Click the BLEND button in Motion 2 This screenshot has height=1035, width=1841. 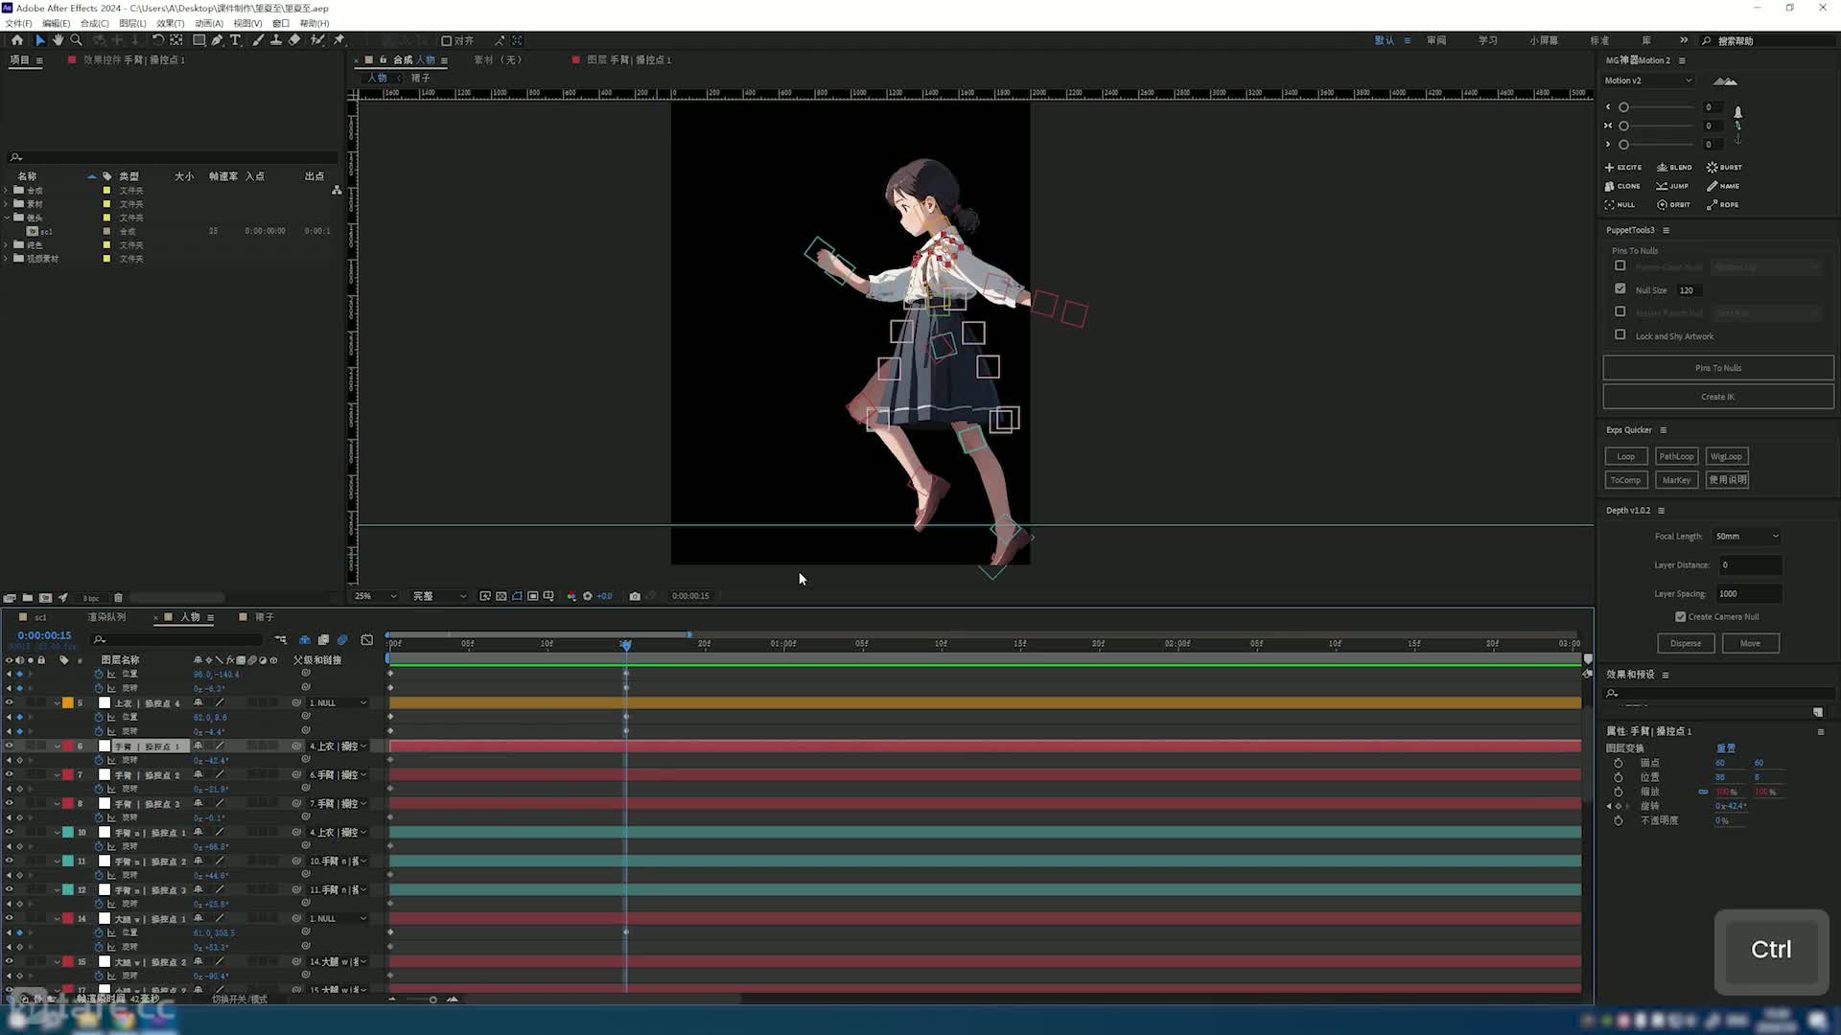[x=1674, y=167]
